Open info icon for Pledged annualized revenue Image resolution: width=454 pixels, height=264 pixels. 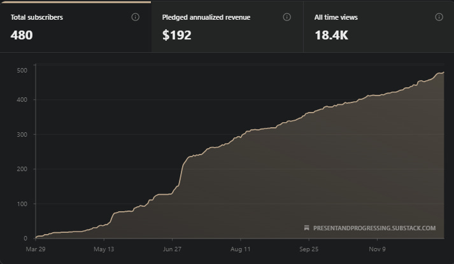click(287, 17)
